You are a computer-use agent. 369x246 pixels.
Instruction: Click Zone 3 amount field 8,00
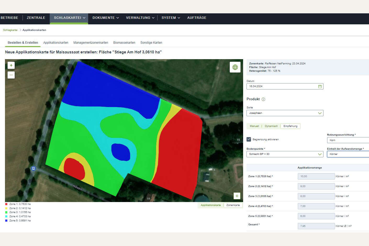(316, 196)
